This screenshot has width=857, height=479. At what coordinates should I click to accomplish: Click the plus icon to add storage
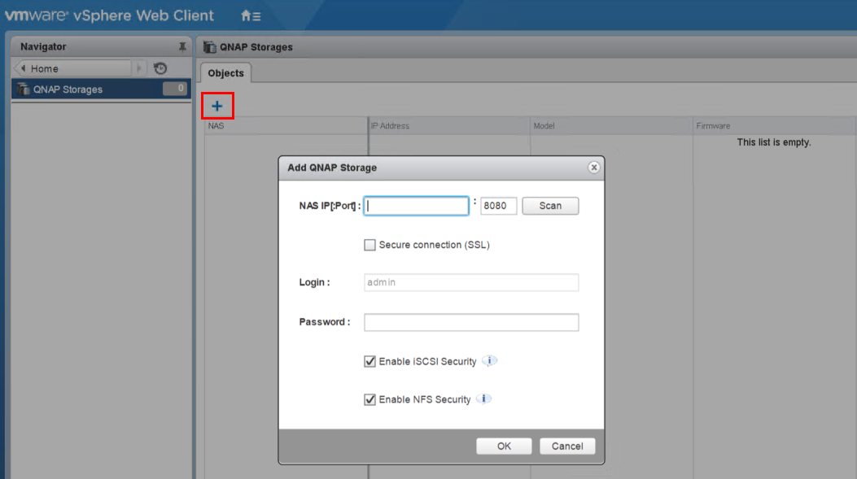217,106
